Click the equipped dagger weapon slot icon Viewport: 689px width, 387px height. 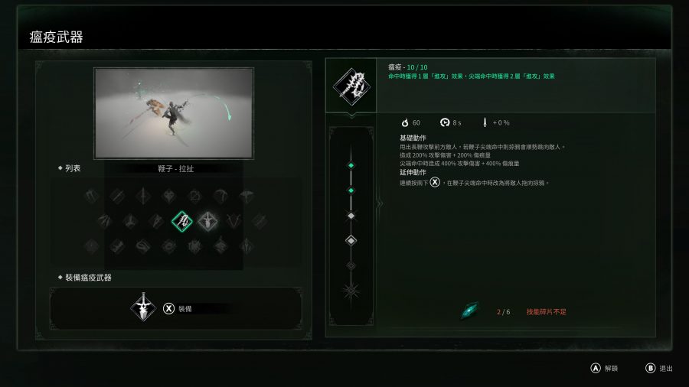143,307
